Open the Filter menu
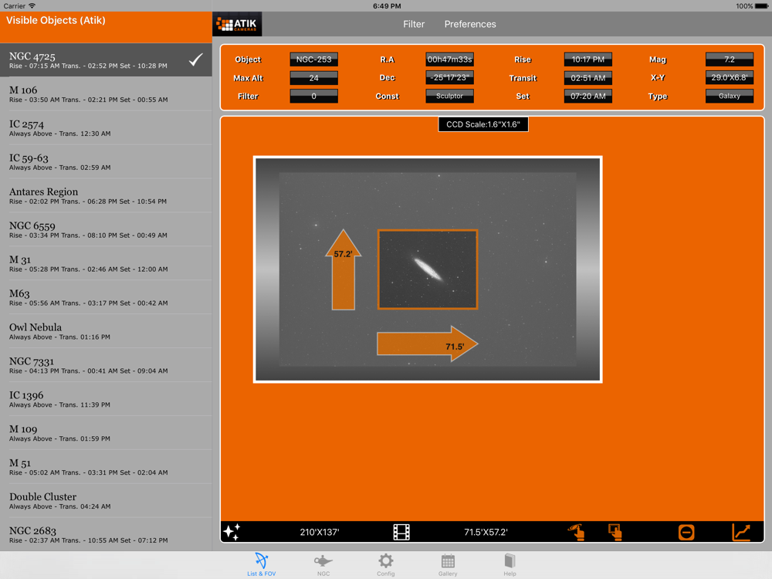Image resolution: width=772 pixels, height=579 pixels. click(x=414, y=25)
